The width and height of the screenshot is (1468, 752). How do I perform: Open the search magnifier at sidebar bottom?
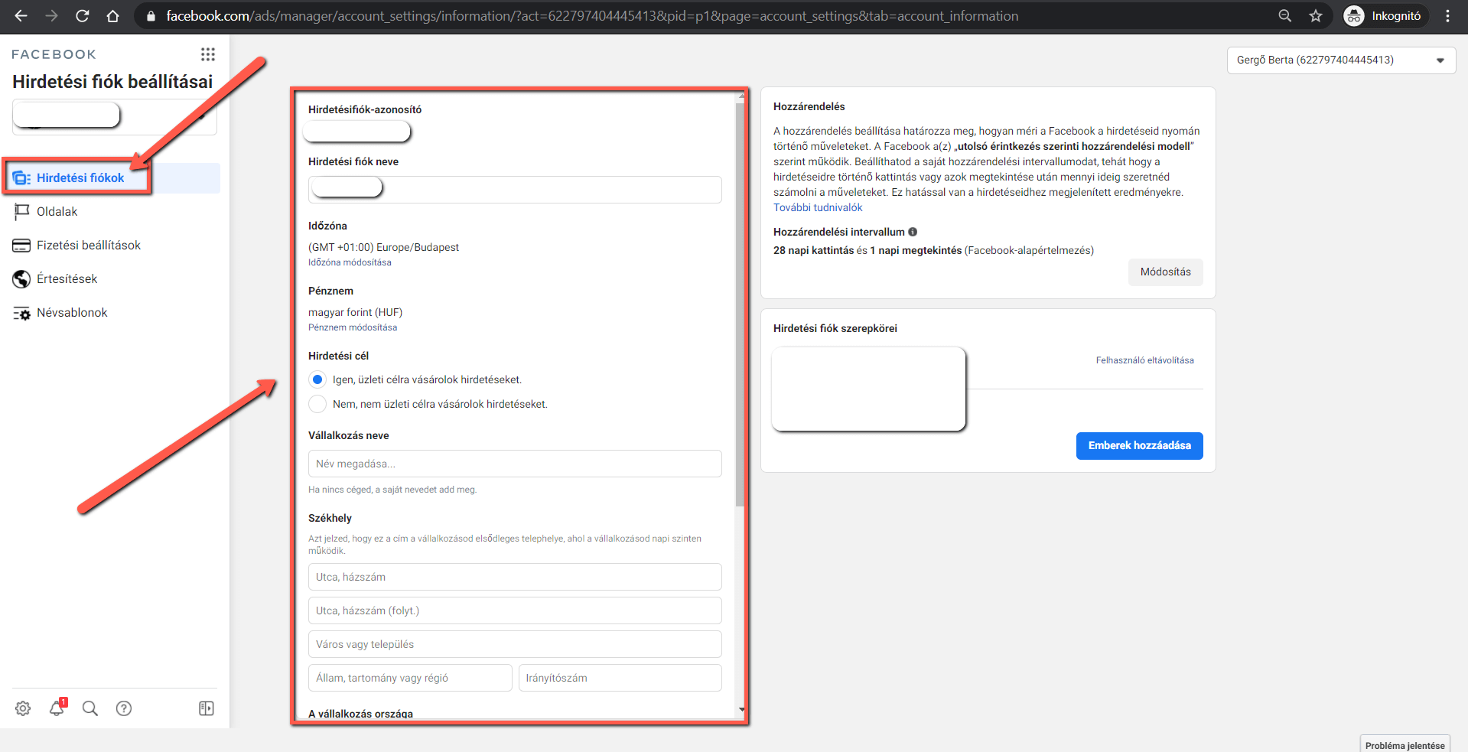coord(90,708)
